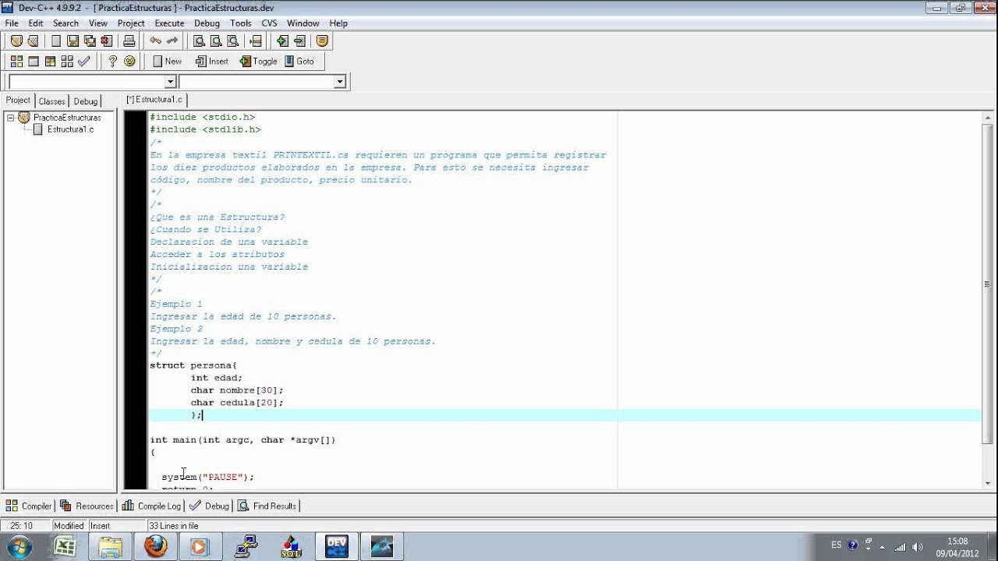
Task: Open the Compiler bottom tab
Action: click(x=30, y=506)
